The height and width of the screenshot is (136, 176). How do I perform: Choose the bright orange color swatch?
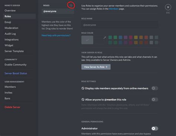(141, 37)
